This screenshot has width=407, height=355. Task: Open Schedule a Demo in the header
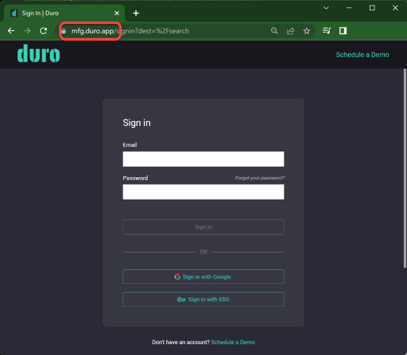(x=362, y=55)
